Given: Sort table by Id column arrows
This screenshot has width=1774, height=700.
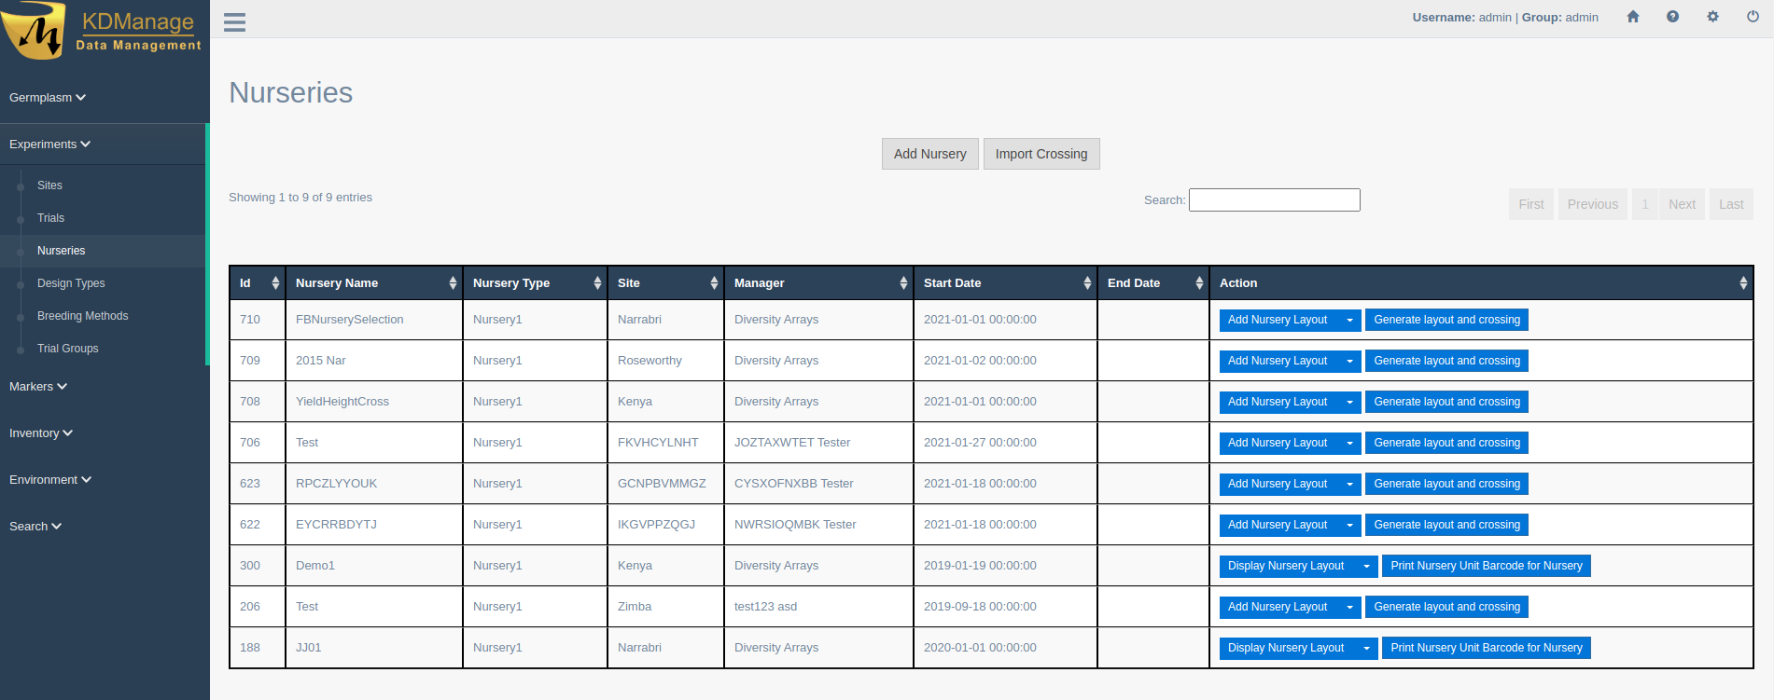Looking at the screenshot, I should click(275, 283).
